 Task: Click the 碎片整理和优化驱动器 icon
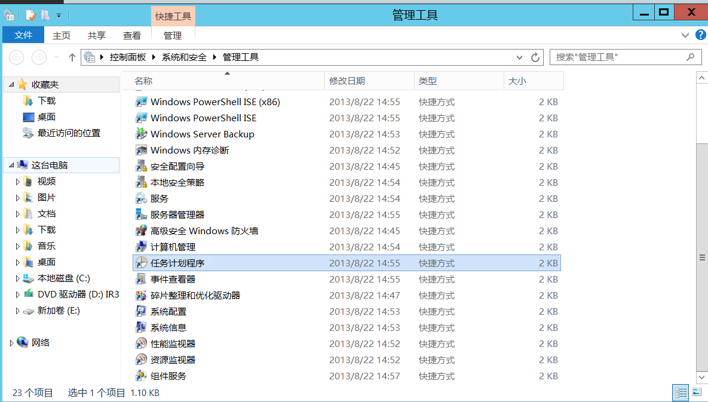(142, 296)
